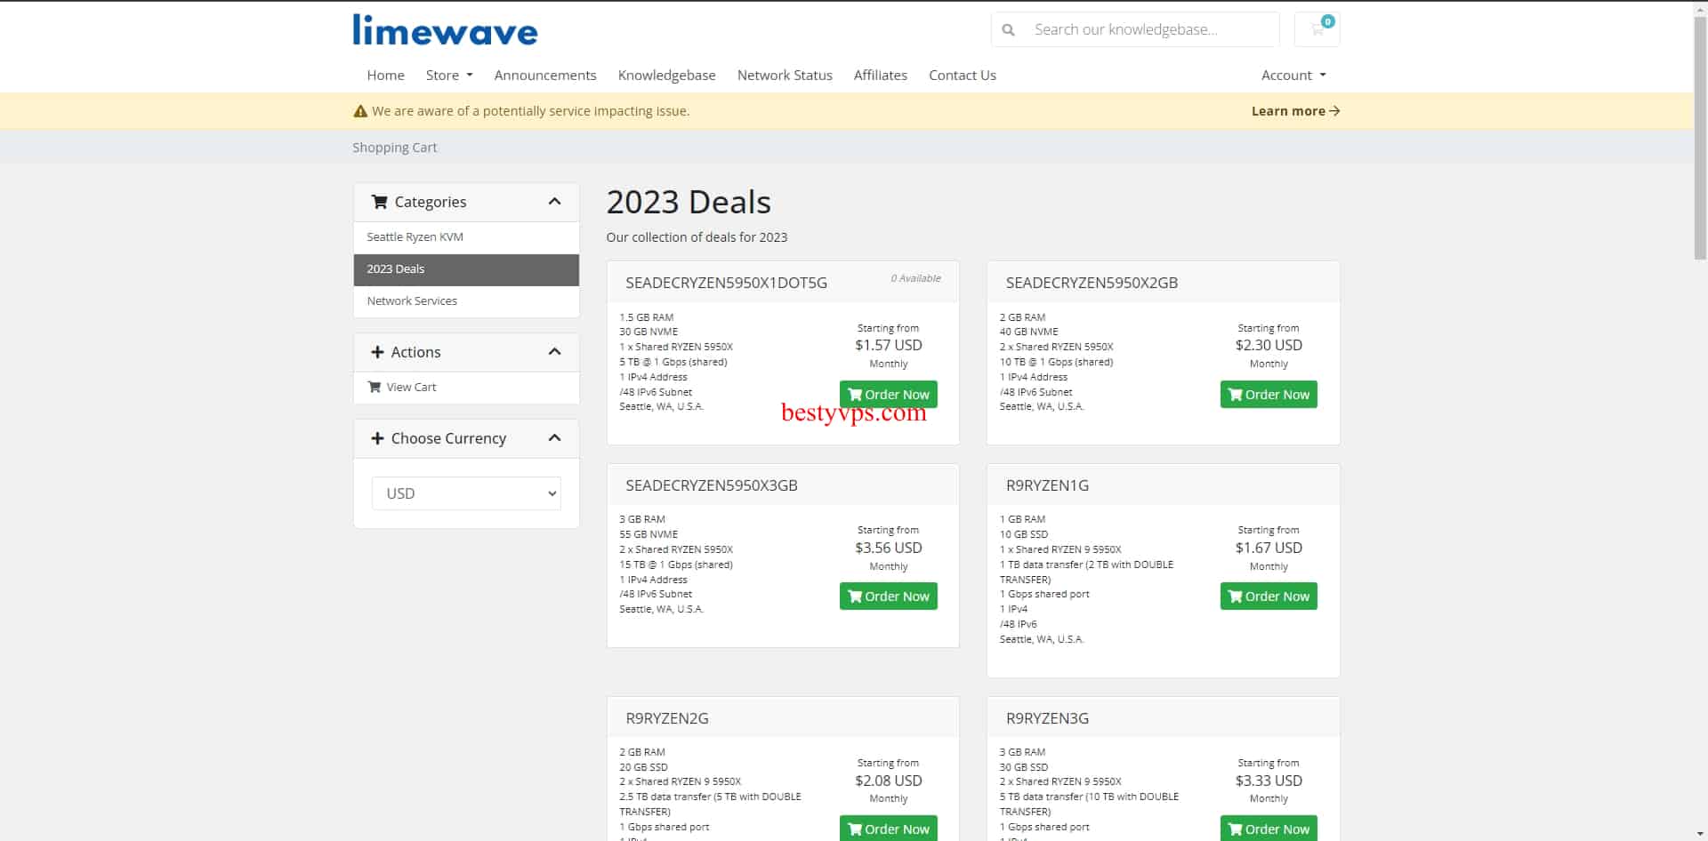
Task: Click the plus icon beside Actions heading
Action: (x=377, y=352)
